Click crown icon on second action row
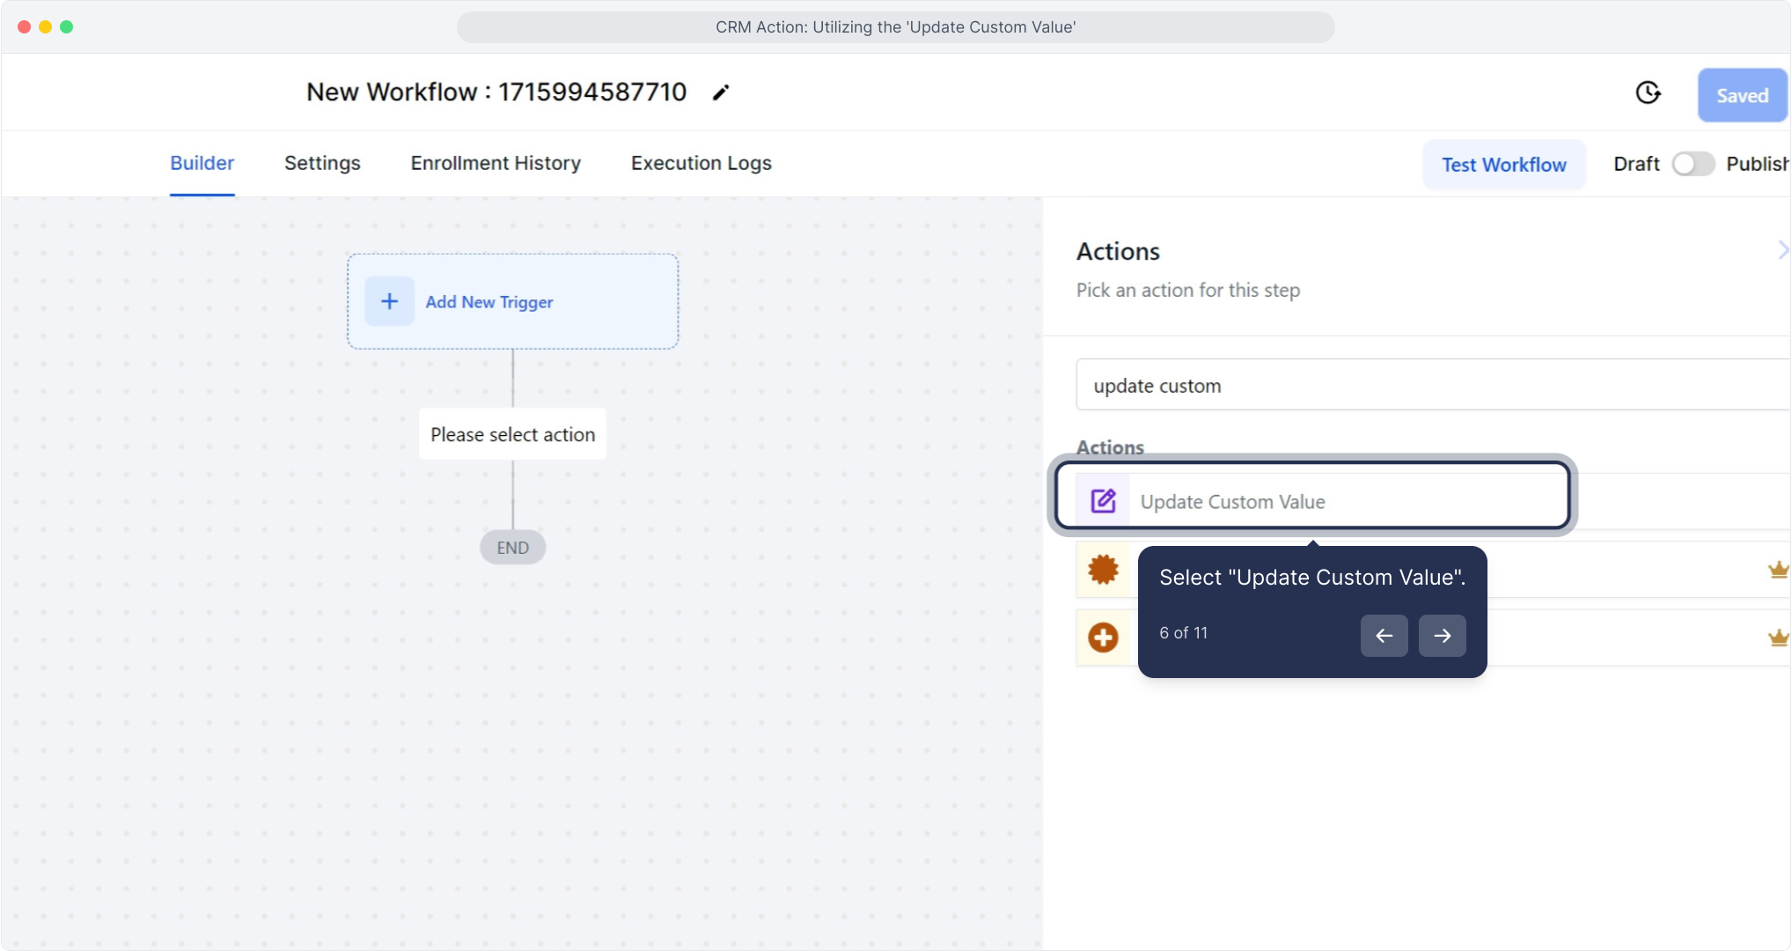Screen dimensions: 1792x951 [1778, 570]
